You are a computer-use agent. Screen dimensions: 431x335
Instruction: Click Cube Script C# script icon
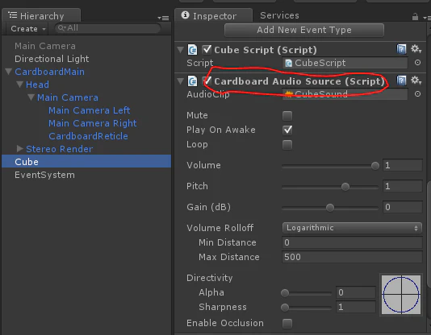[192, 50]
